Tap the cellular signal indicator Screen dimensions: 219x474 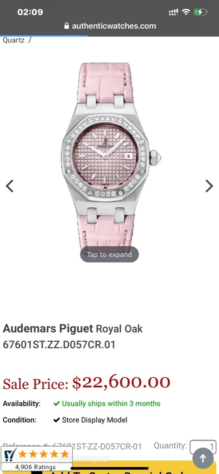173,12
